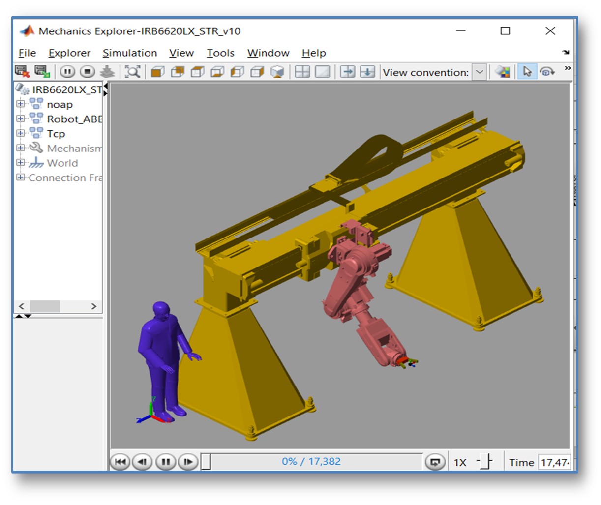This screenshot has width=601, height=505.
Task: Click the step-simulation icon beside the stop button
Action: coord(107,72)
